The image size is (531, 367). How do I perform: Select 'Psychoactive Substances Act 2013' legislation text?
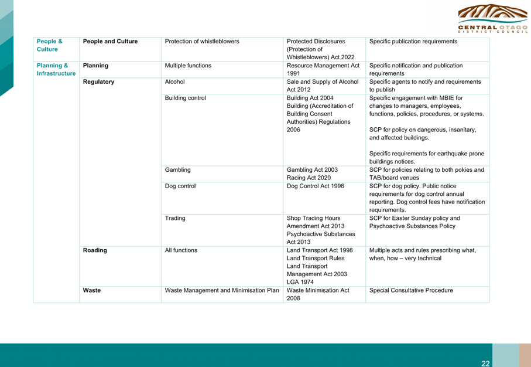(321, 238)
